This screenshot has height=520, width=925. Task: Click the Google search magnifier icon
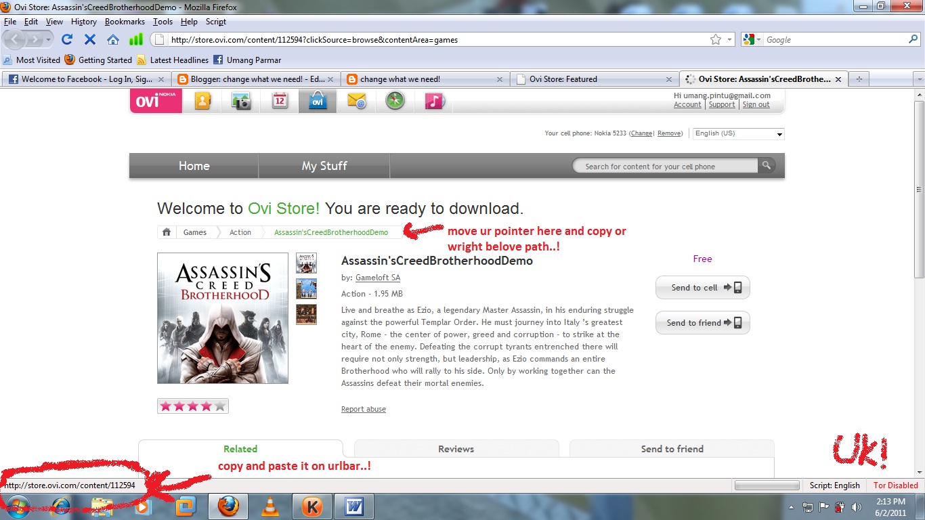(913, 40)
